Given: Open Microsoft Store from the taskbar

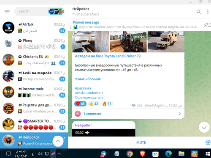Looking at the screenshot, I should pos(155,154).
